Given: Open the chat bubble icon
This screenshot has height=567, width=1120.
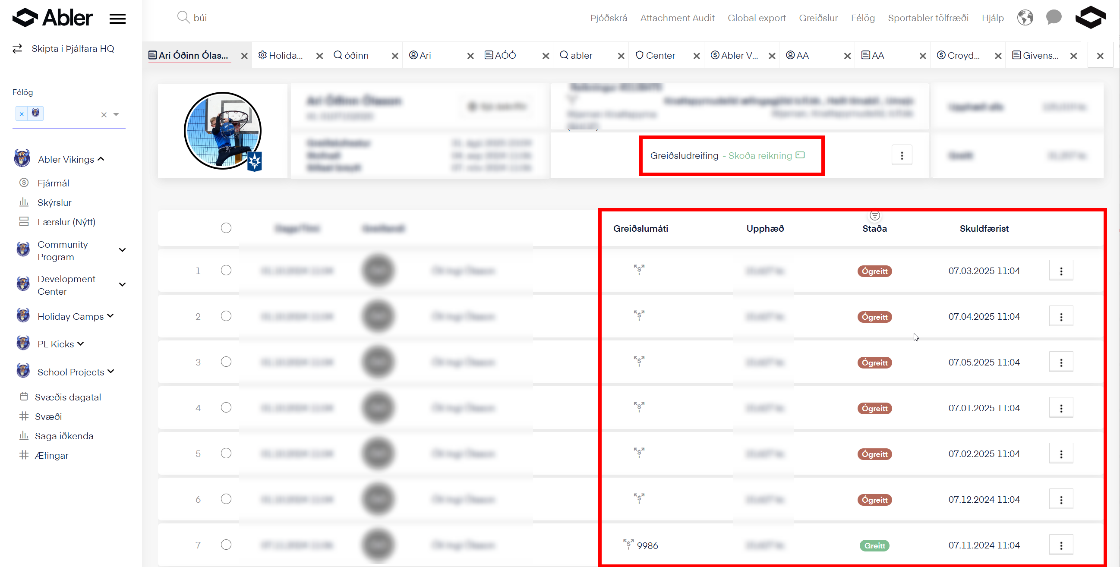Looking at the screenshot, I should (1054, 18).
